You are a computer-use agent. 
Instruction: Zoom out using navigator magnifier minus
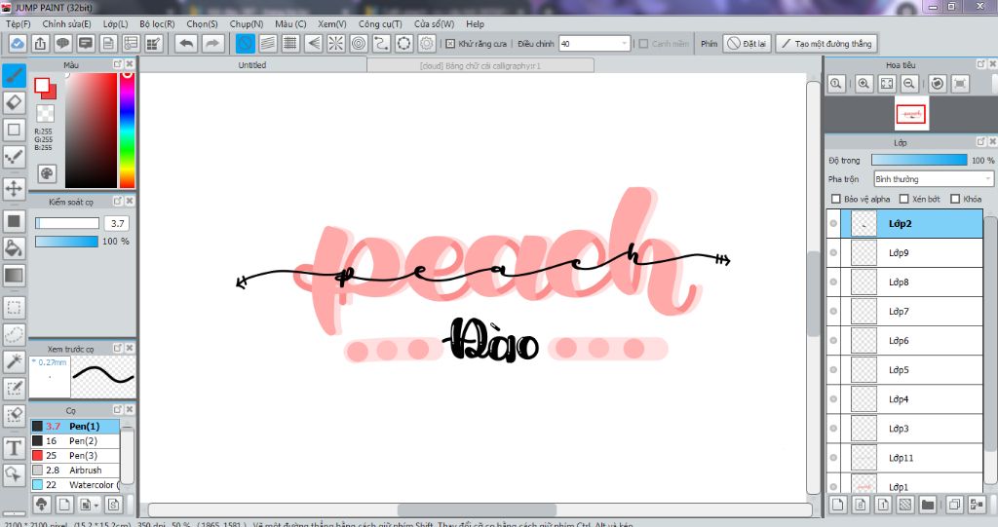[909, 84]
